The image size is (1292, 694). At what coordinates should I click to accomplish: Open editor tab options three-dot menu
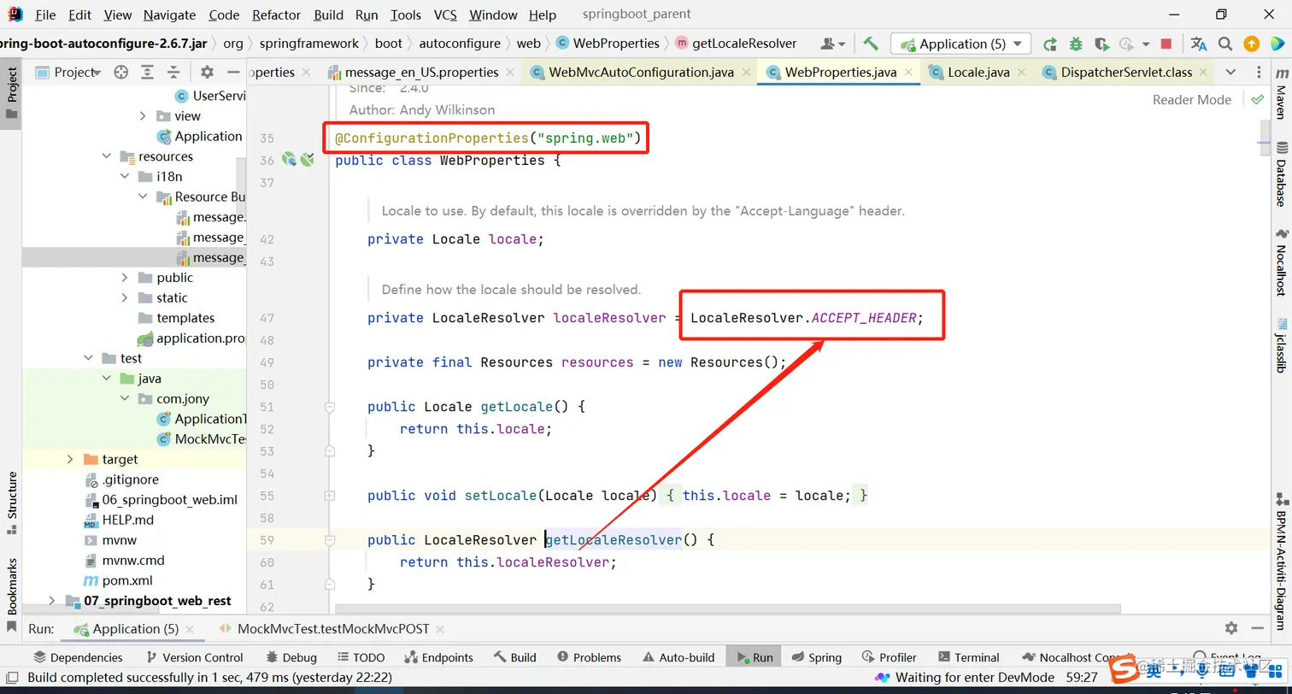pos(1259,73)
